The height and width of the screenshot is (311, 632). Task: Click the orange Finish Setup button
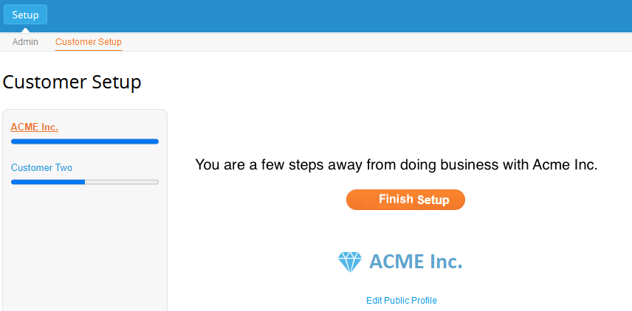pos(405,200)
